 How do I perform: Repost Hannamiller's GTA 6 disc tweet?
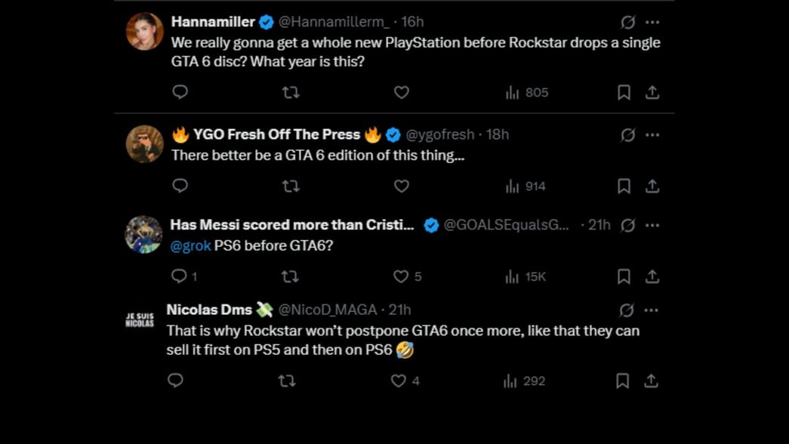pyautogui.click(x=290, y=92)
